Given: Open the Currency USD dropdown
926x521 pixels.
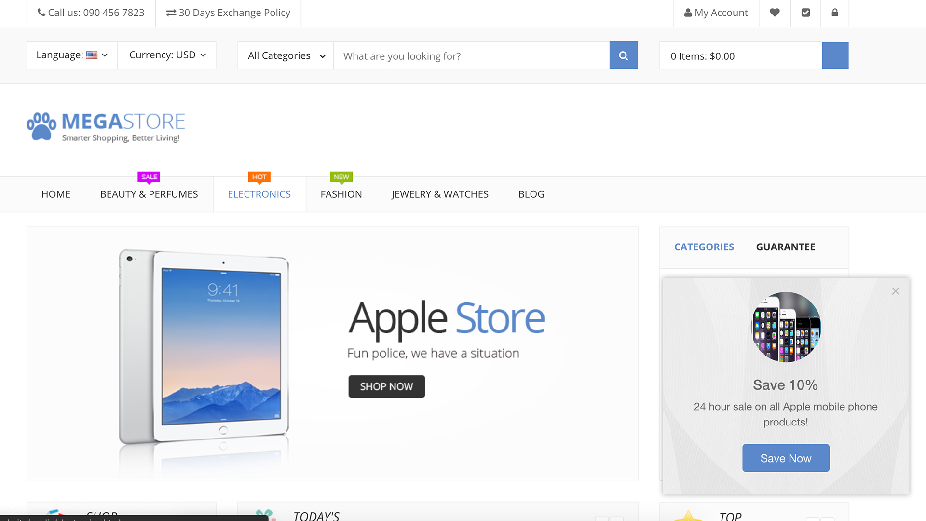Looking at the screenshot, I should pos(167,55).
